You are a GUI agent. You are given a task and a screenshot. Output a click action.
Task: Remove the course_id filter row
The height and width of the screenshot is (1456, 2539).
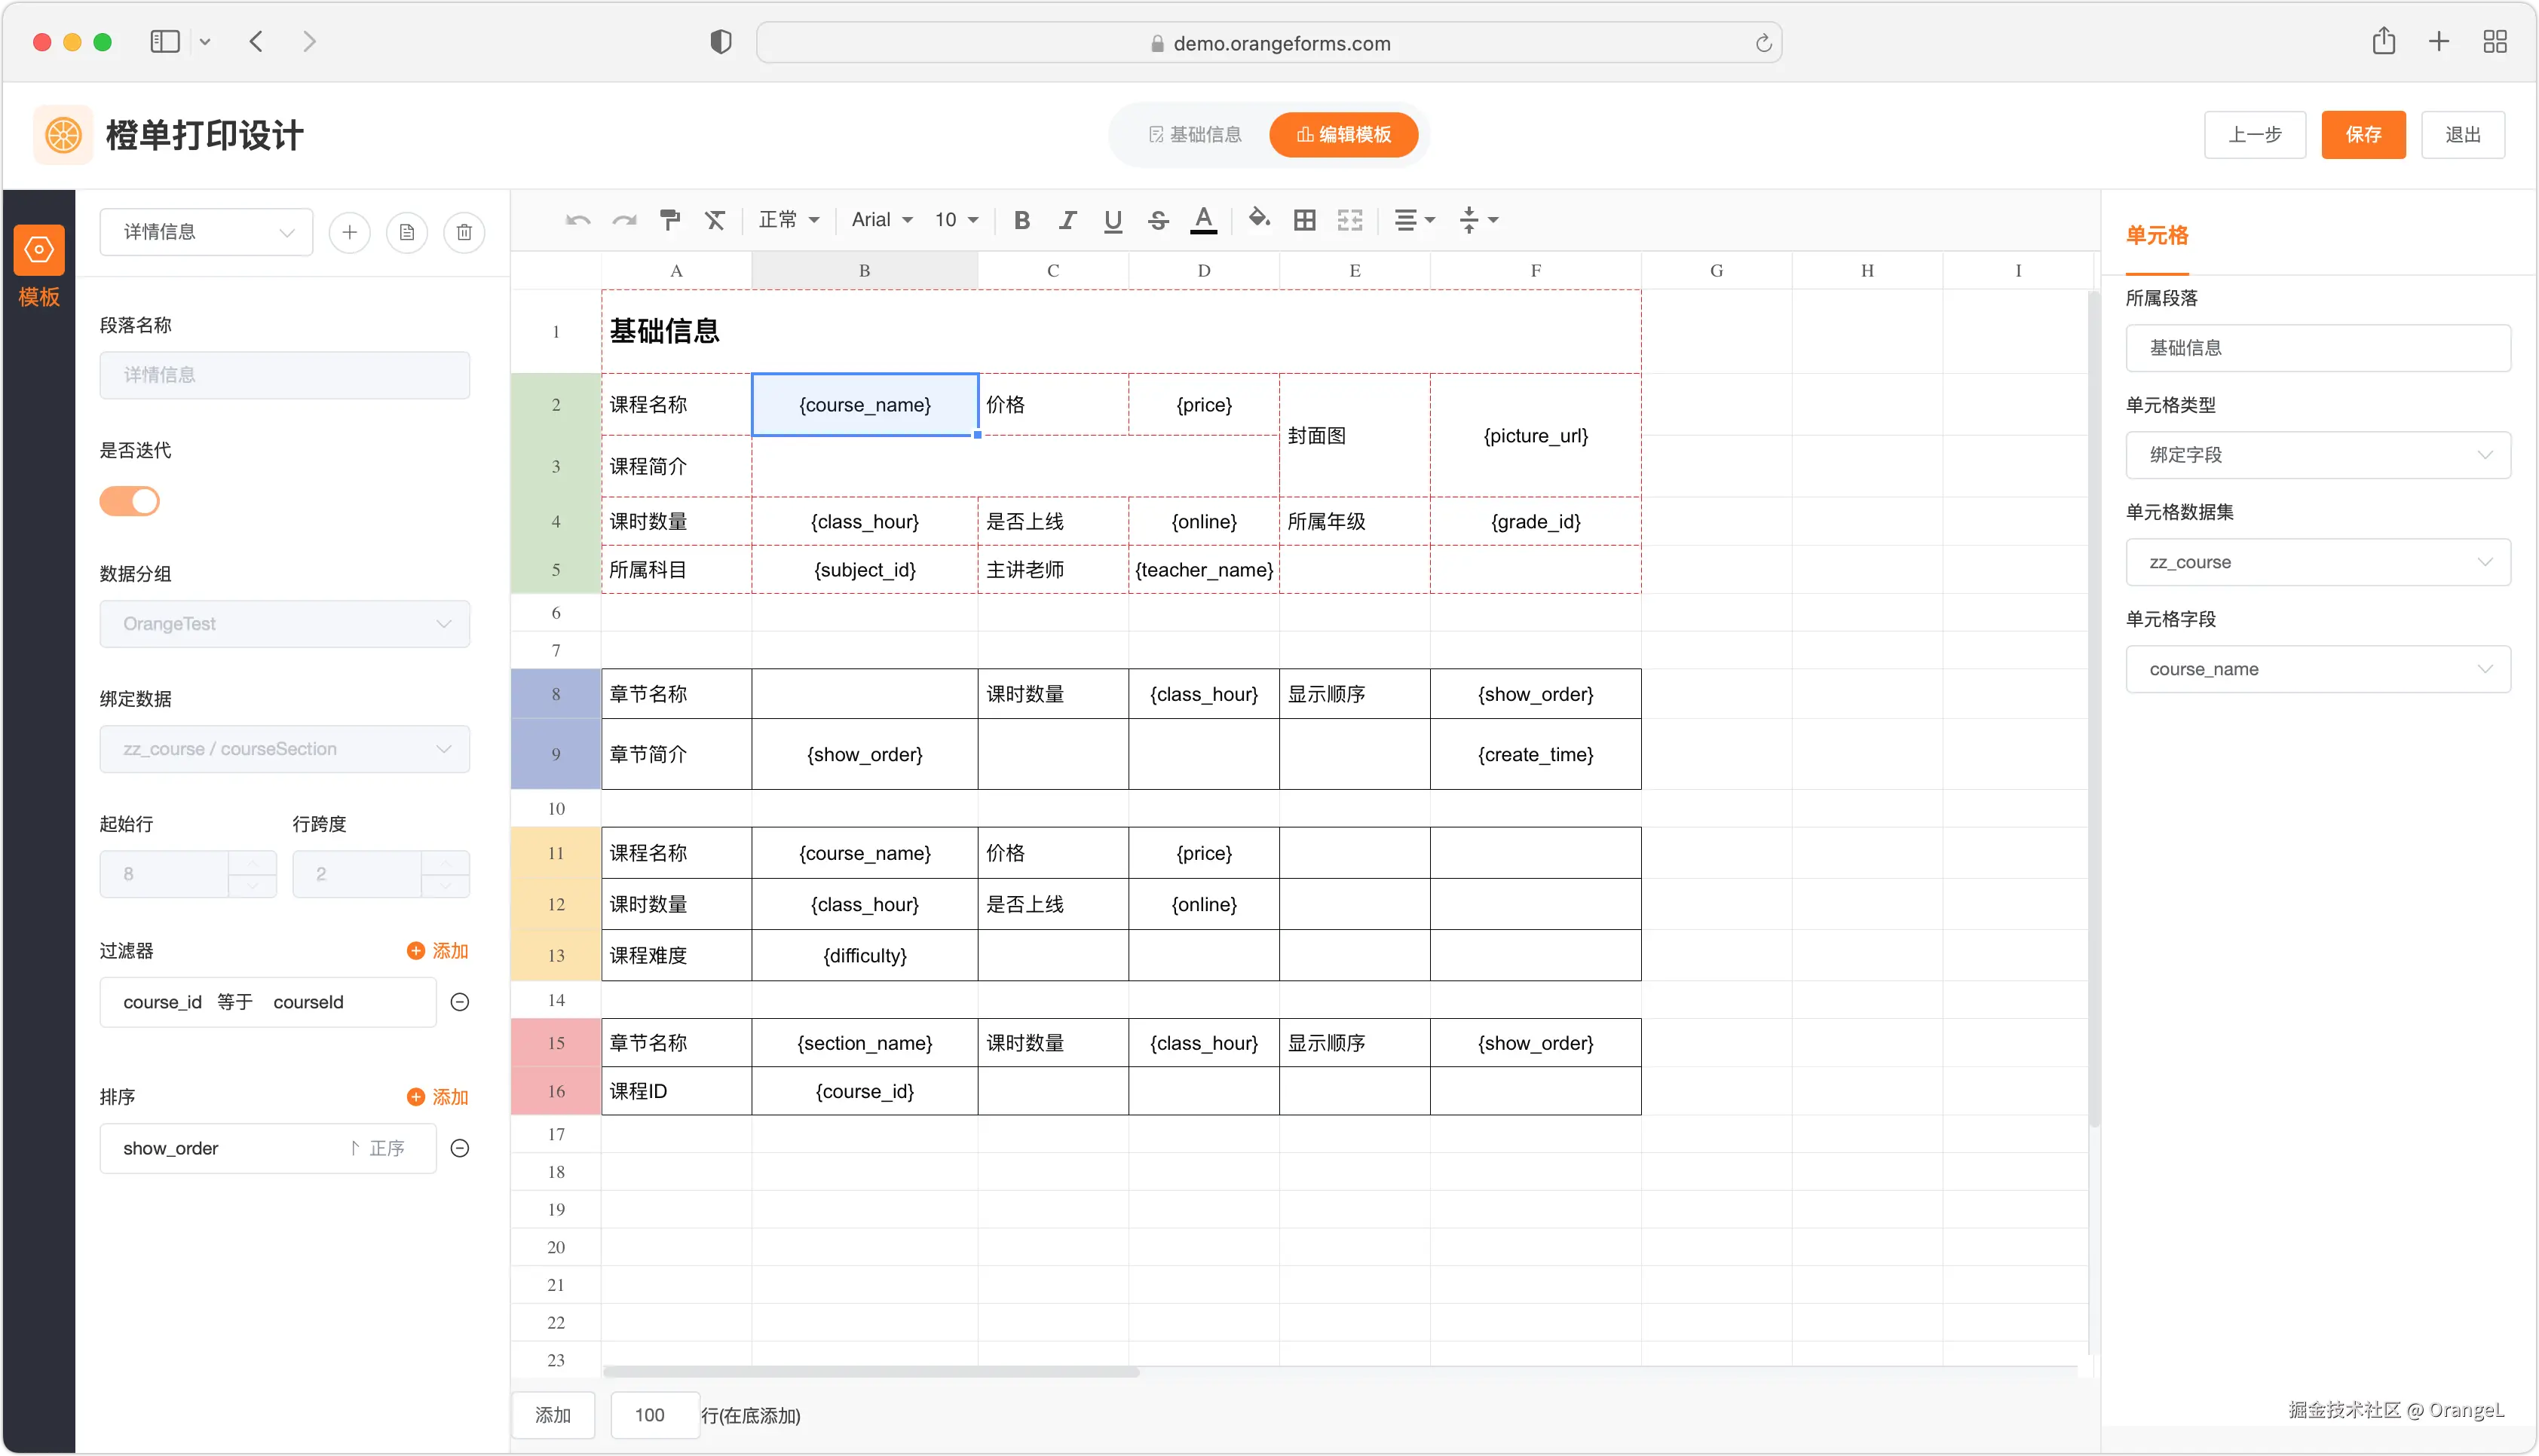(460, 1002)
